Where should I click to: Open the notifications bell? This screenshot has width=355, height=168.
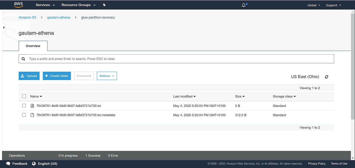(x=243, y=5)
